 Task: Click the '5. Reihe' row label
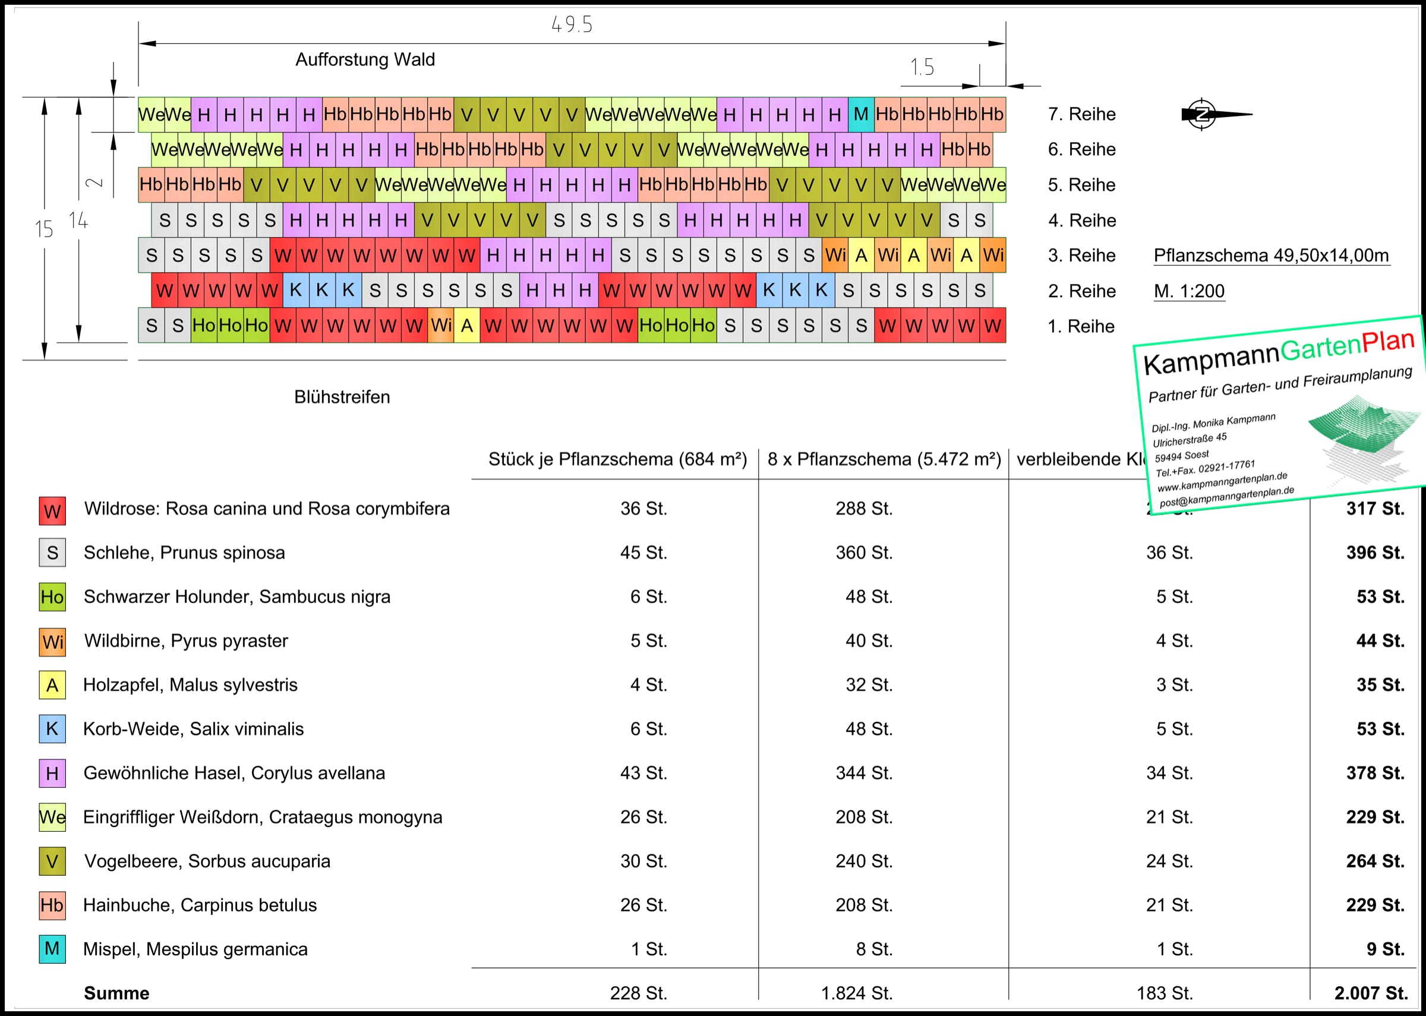[1082, 185]
